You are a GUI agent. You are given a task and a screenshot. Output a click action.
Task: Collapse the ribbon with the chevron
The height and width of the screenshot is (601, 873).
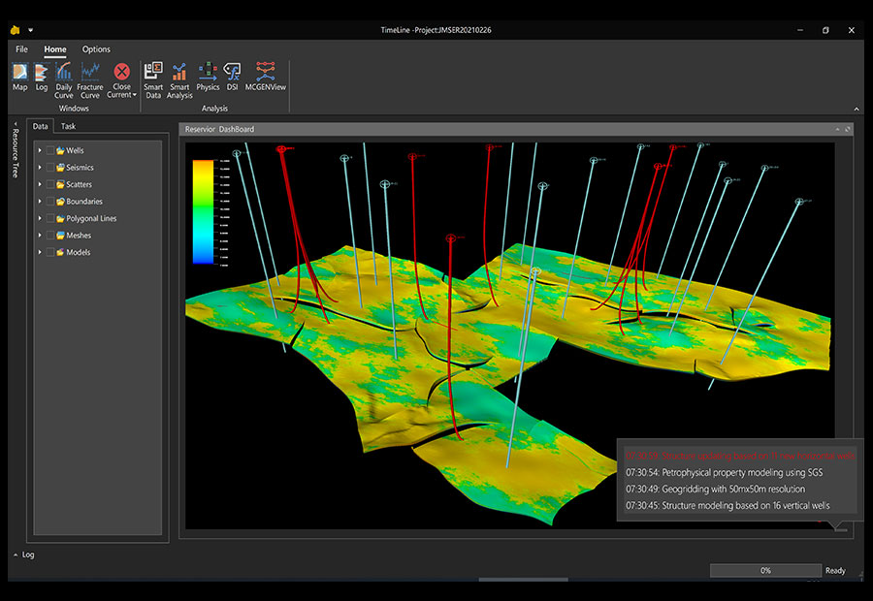[857, 110]
